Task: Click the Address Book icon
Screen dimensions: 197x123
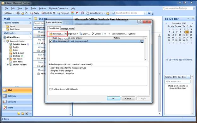Action: (113, 13)
